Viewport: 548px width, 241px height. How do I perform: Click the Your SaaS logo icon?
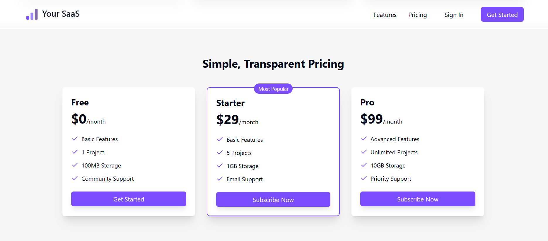coord(32,14)
